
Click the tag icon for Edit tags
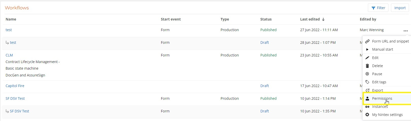coord(367,82)
